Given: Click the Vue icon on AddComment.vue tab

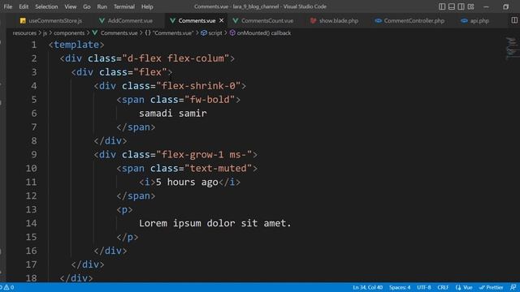Looking at the screenshot, I should (x=102, y=20).
